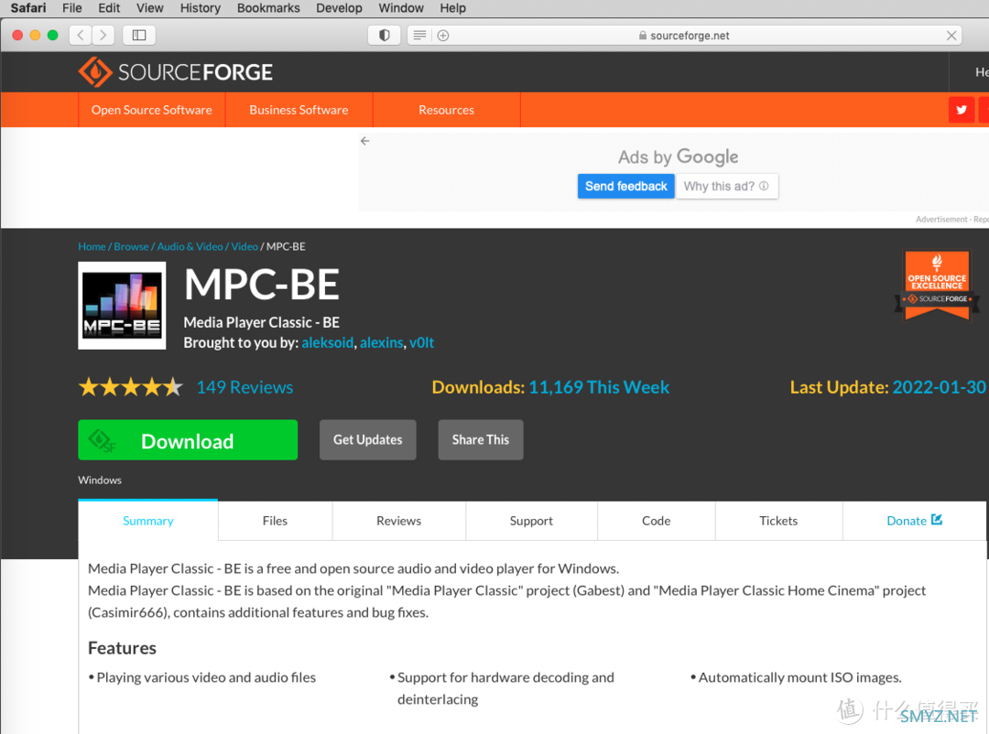Toggle the Safari sidebar button
989x734 pixels.
pos(139,36)
